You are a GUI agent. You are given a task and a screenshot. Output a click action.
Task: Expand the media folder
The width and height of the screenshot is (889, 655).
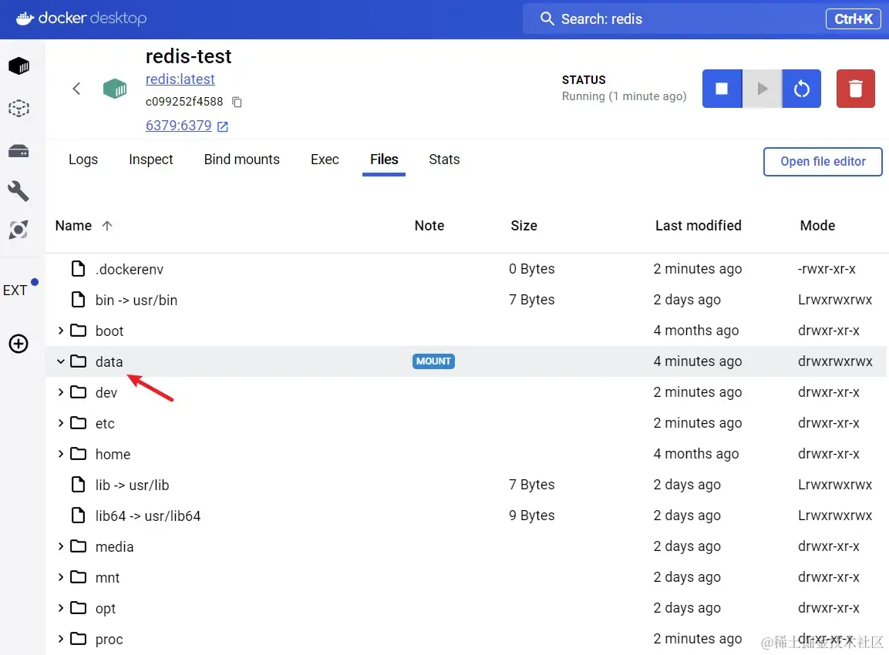(61, 546)
